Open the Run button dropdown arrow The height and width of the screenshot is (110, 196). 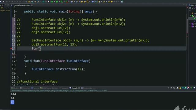tap(59, 2)
